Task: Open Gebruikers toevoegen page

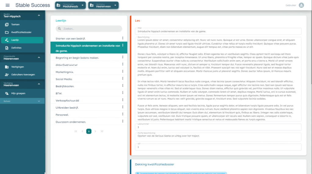Action: click(23, 75)
